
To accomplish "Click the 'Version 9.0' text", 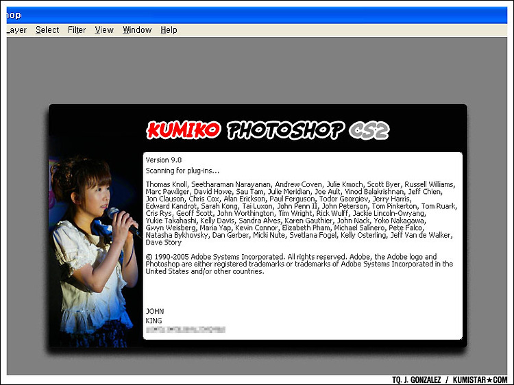I will (x=164, y=160).
